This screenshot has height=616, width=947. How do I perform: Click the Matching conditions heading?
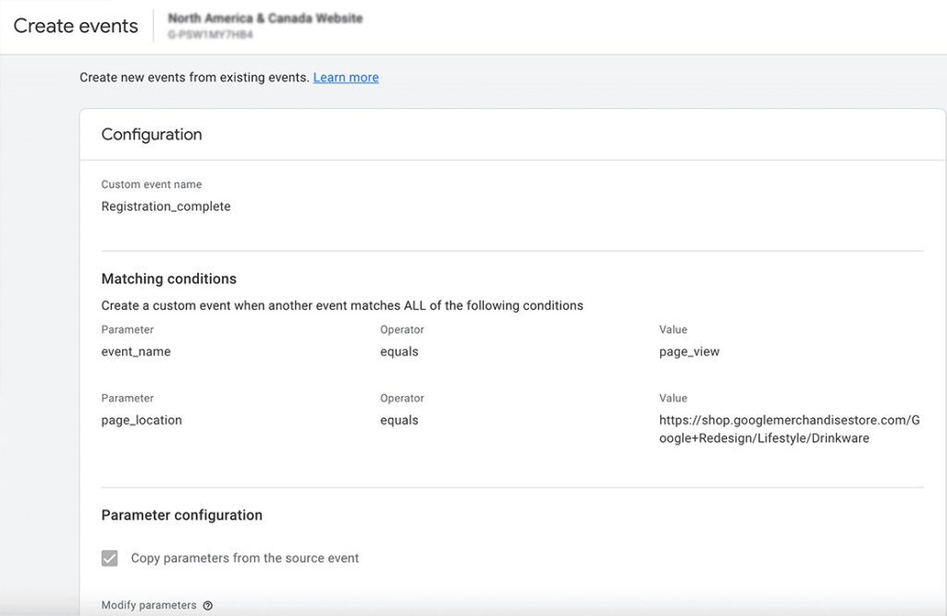[x=168, y=278]
